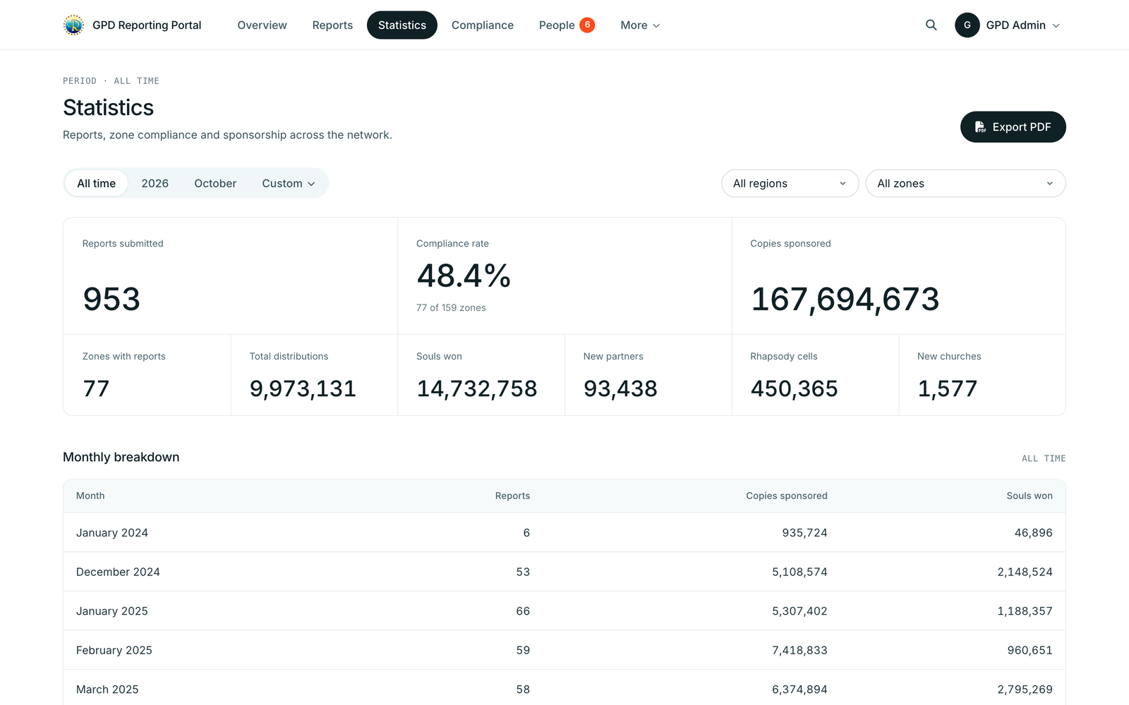
Task: Click the Souls won total 14,732,758
Action: pos(477,388)
